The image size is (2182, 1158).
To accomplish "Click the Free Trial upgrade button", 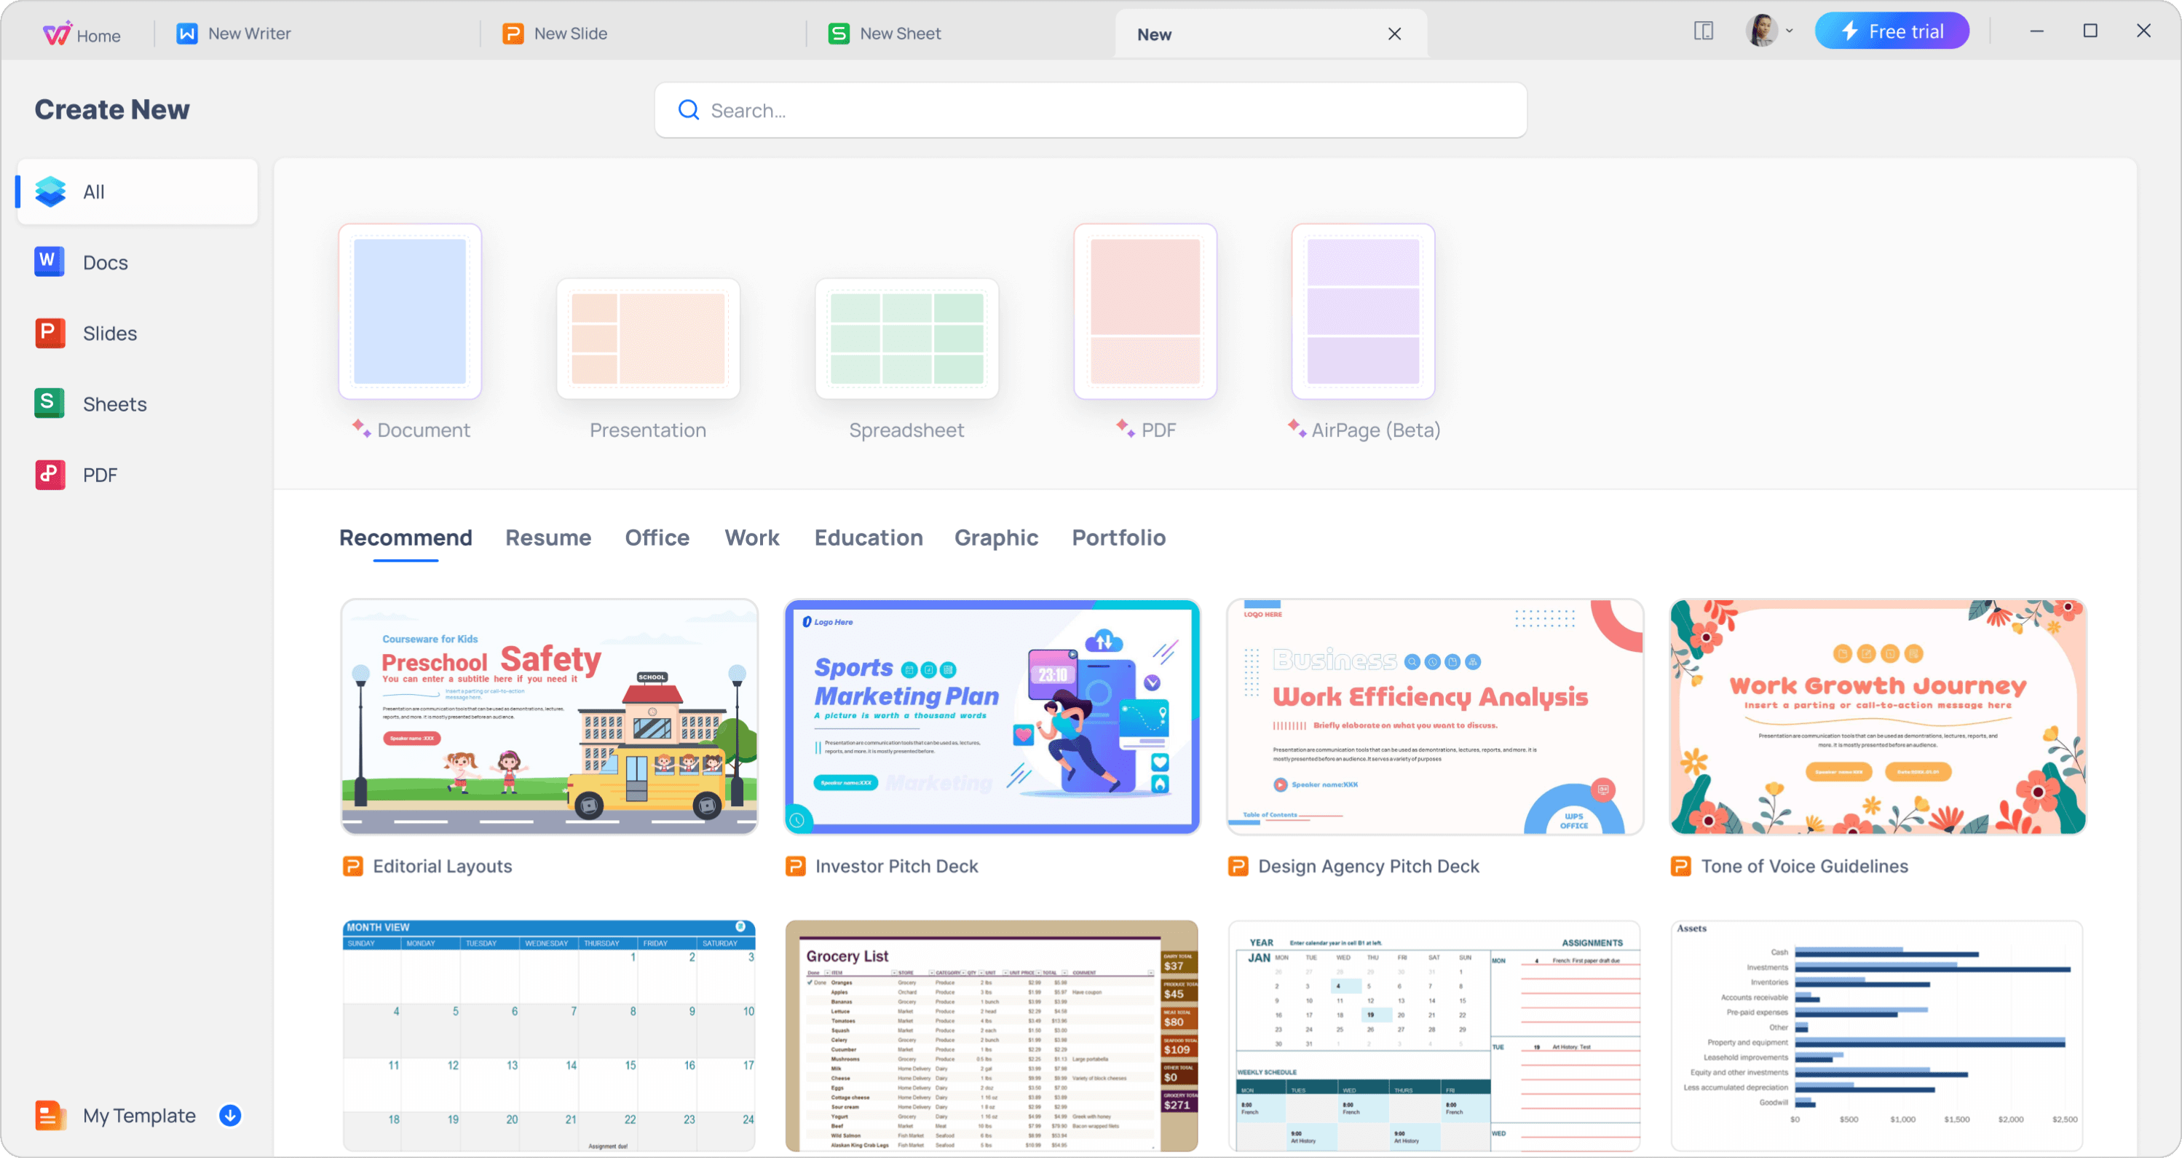I will (x=1892, y=32).
